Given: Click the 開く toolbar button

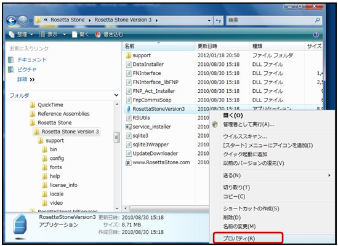Looking at the screenshot, I should point(81,34).
